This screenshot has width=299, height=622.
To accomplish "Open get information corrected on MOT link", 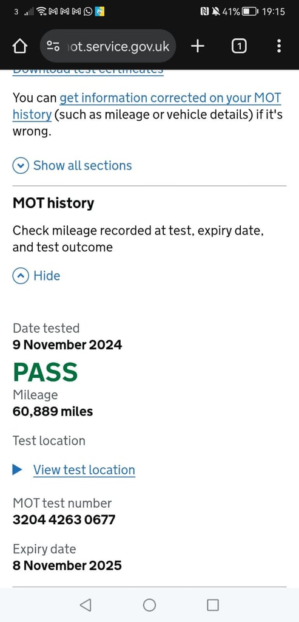I will point(147,106).
